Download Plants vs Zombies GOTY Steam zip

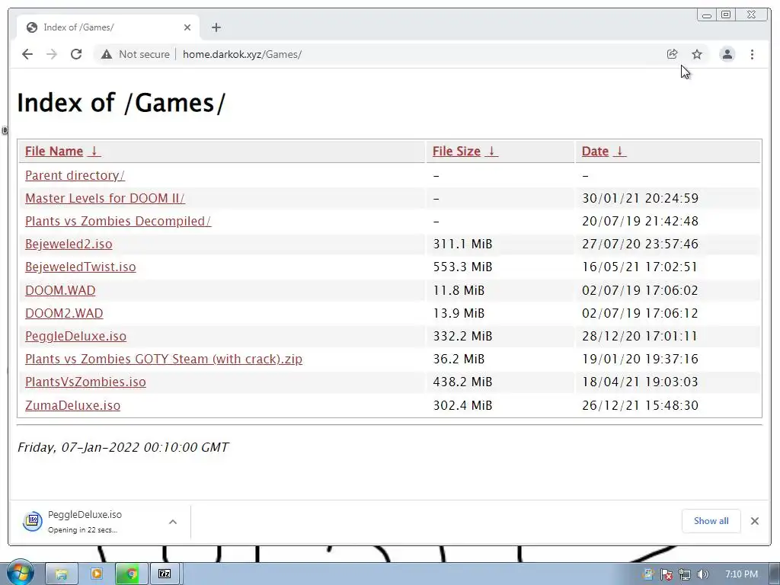tap(164, 360)
